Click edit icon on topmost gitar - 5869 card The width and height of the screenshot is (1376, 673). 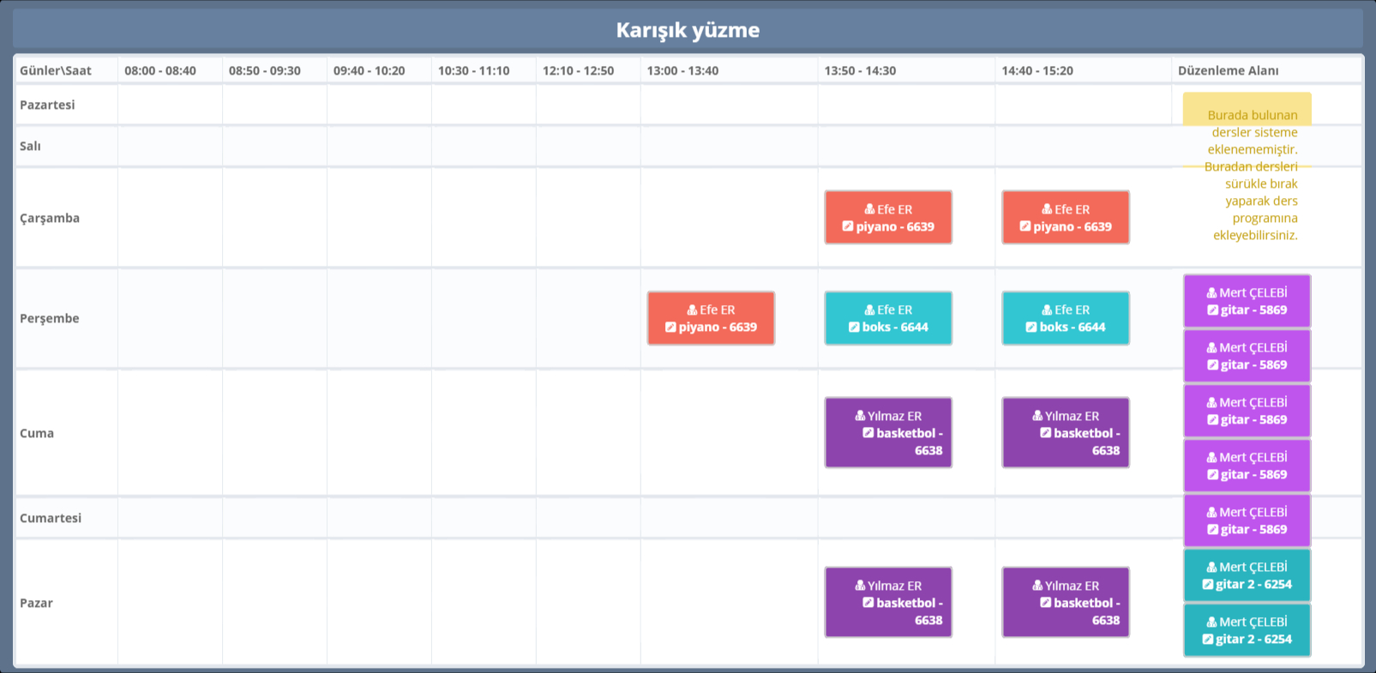[x=1212, y=310]
